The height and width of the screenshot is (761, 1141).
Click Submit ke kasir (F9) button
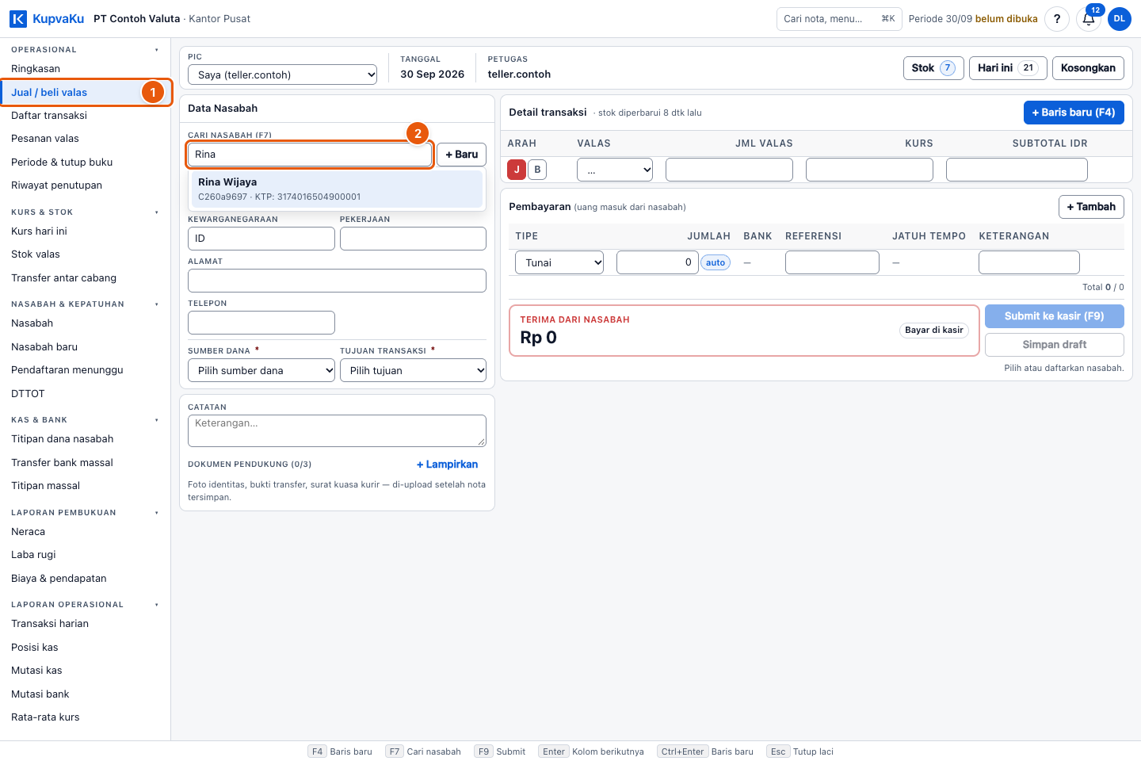click(x=1055, y=316)
